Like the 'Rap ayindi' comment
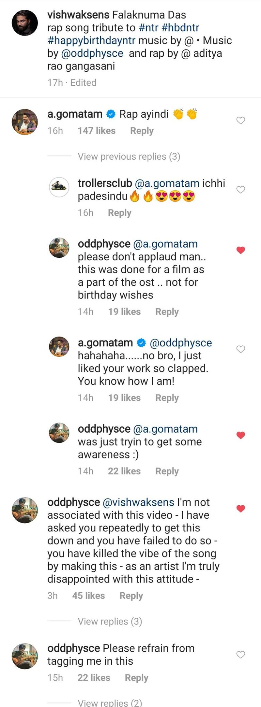 coord(241,121)
